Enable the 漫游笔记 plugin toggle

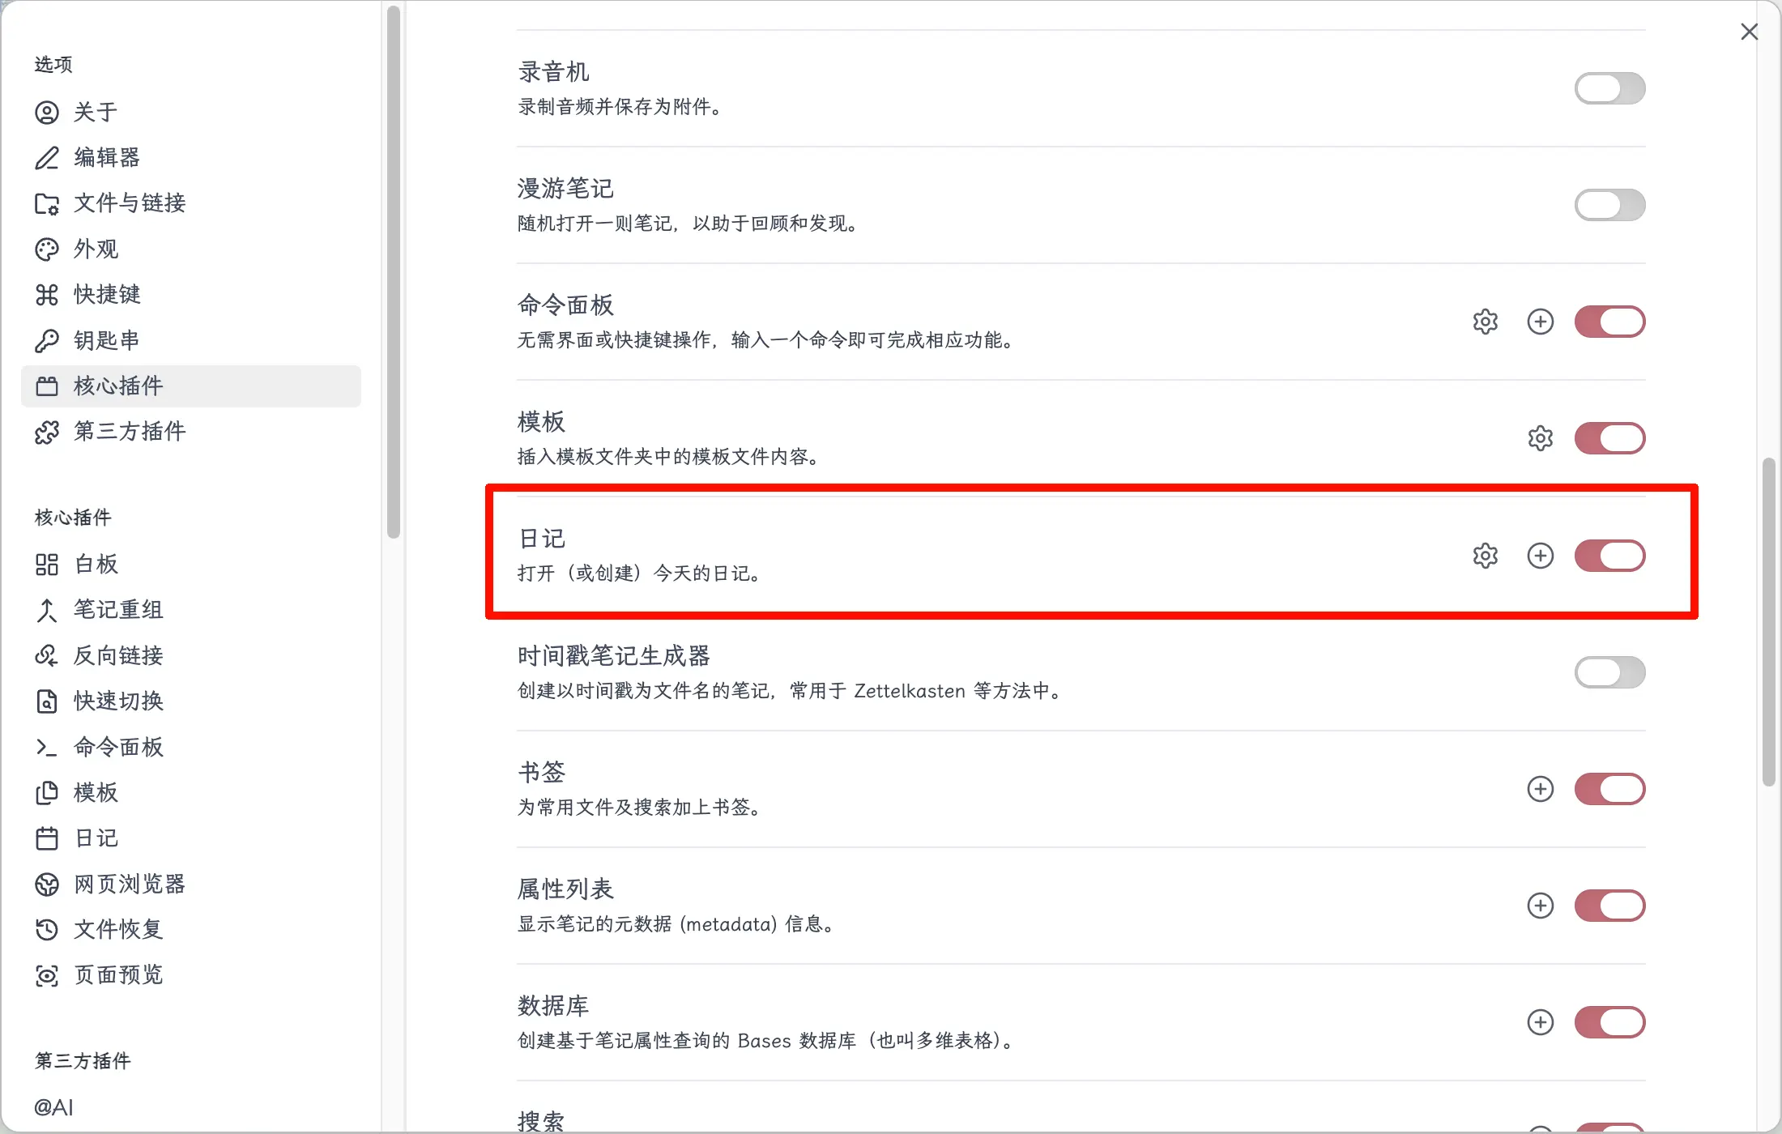click(1609, 205)
